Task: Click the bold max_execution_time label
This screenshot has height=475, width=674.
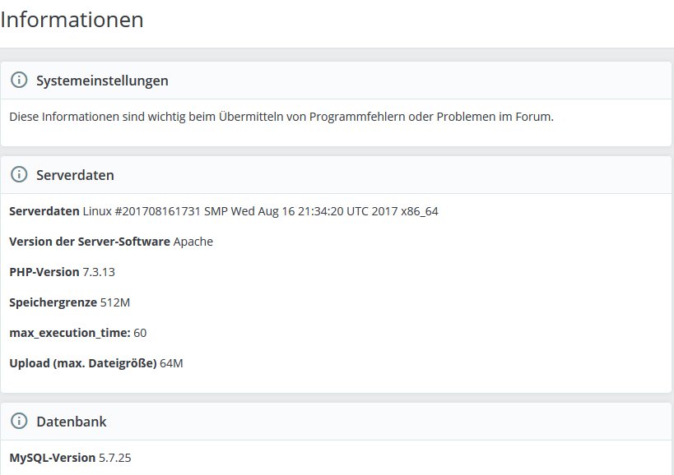Action: coord(70,333)
